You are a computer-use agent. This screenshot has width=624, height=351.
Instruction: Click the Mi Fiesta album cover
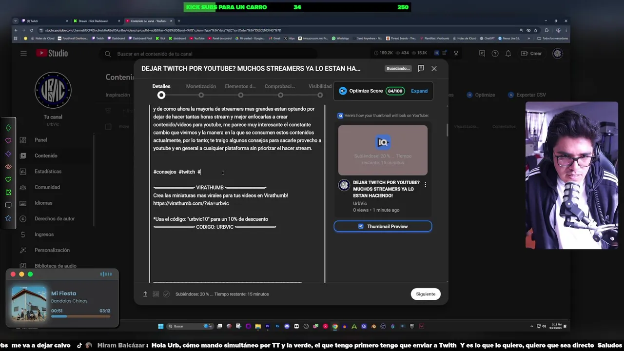coord(29,303)
